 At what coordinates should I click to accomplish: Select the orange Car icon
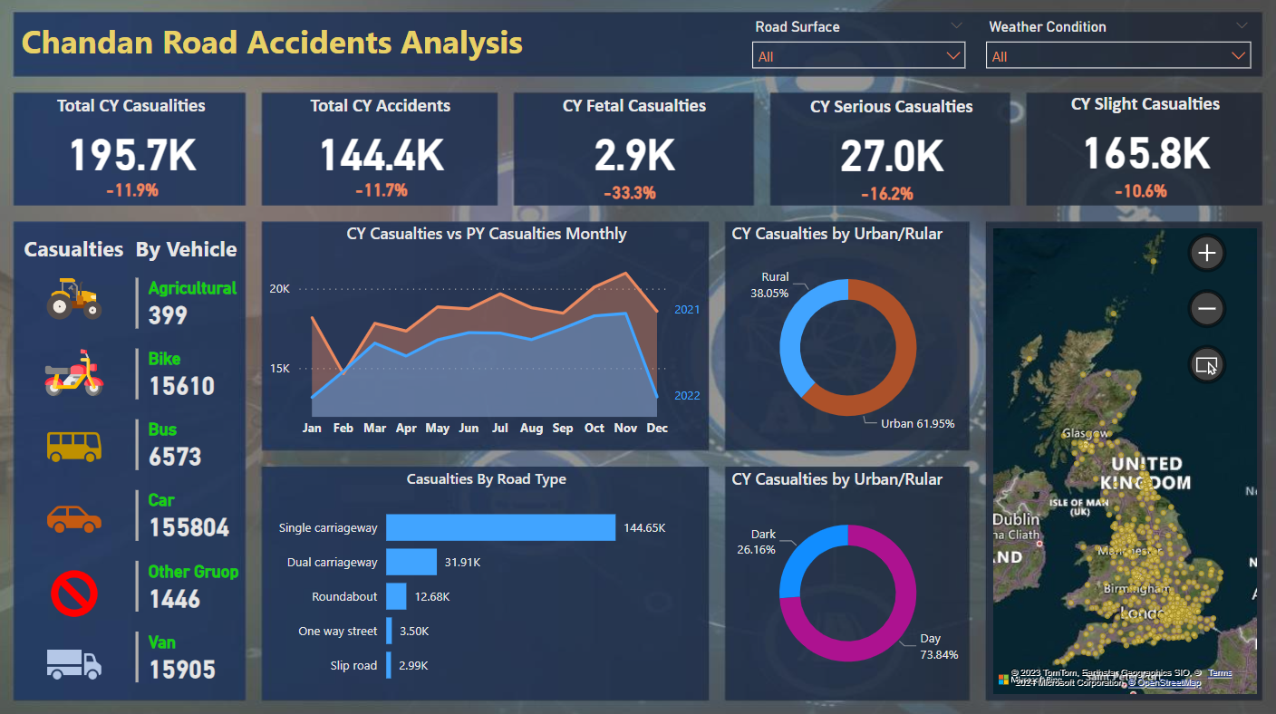point(73,518)
